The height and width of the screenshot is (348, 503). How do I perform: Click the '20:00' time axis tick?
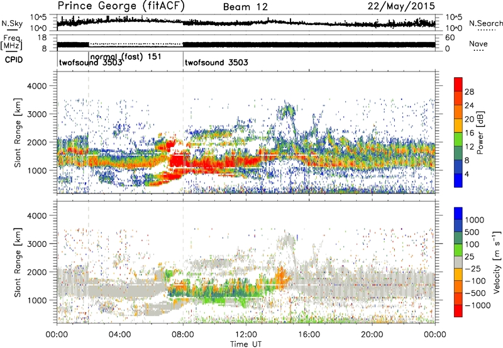[x=372, y=335]
